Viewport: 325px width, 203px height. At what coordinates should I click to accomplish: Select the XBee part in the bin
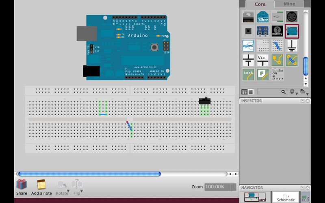coord(262,17)
